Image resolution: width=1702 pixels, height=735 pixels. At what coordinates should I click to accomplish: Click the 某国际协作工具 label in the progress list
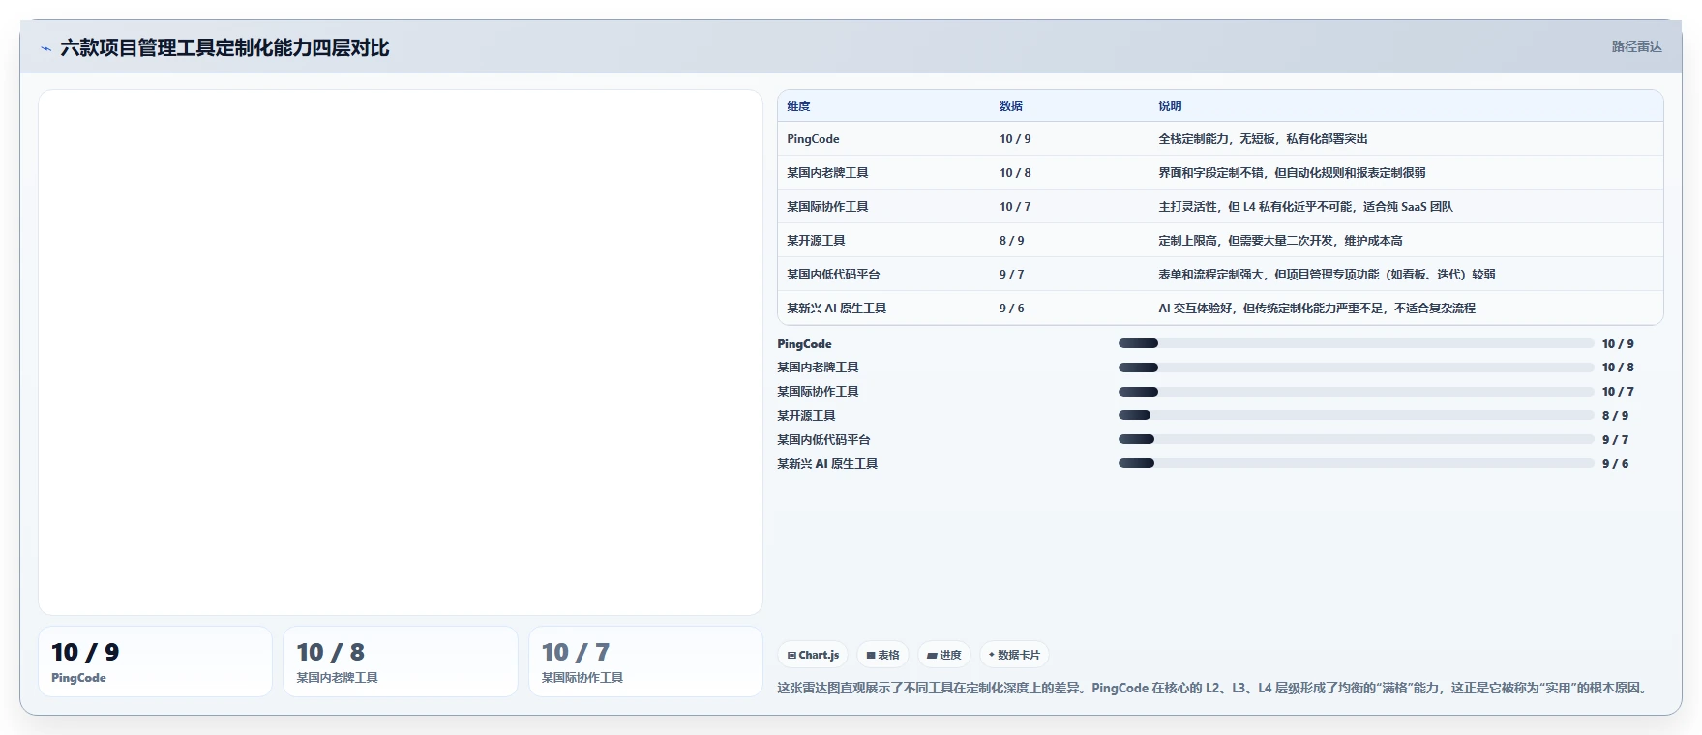(x=818, y=392)
